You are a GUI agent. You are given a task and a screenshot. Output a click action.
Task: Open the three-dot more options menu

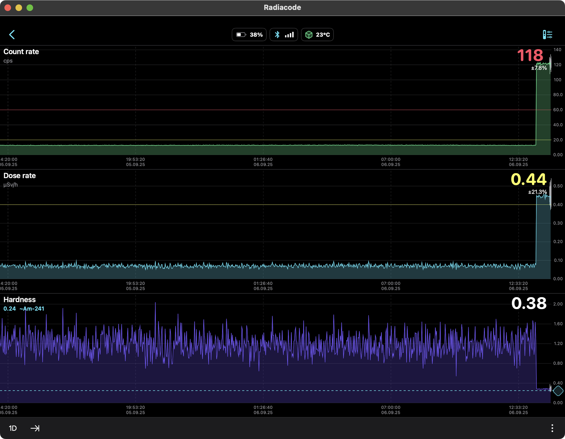pyautogui.click(x=552, y=428)
